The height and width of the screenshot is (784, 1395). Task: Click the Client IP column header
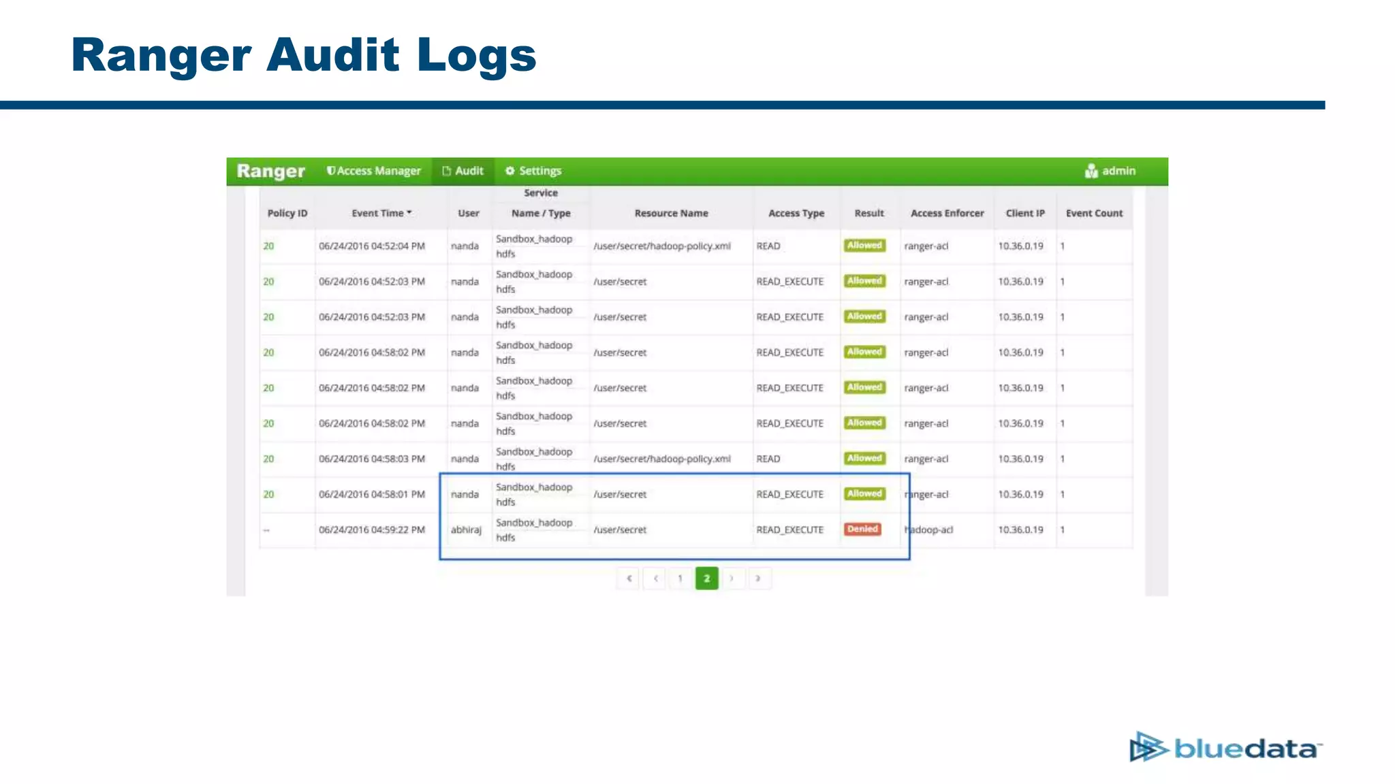(x=1025, y=213)
